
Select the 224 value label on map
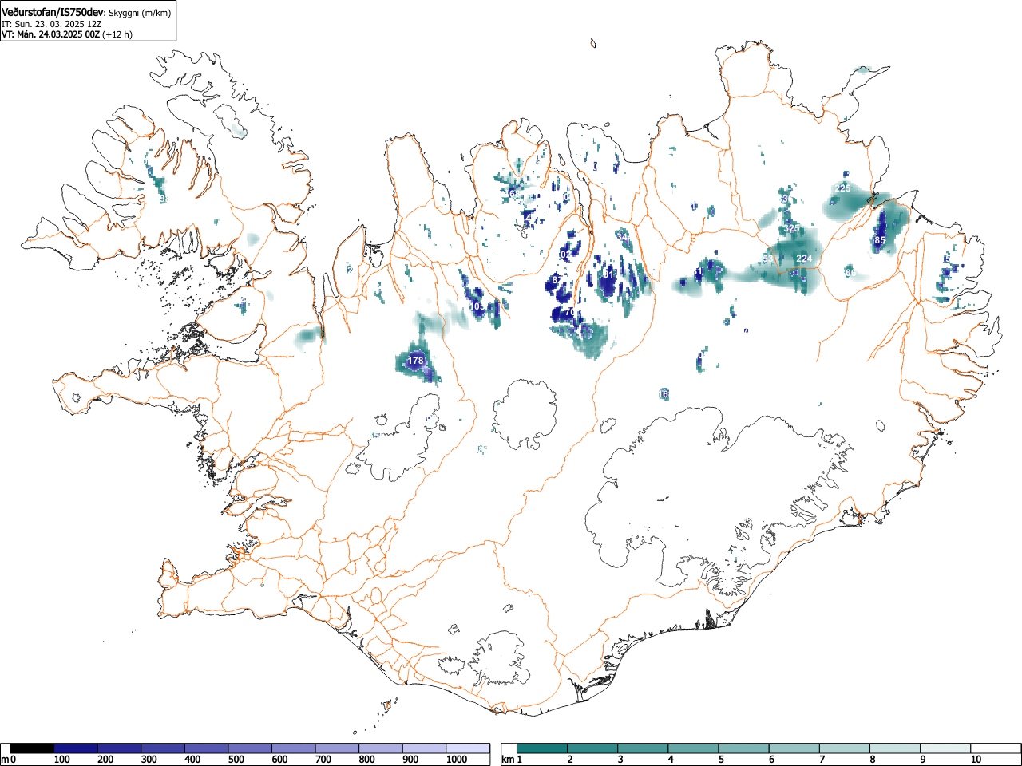tap(804, 259)
